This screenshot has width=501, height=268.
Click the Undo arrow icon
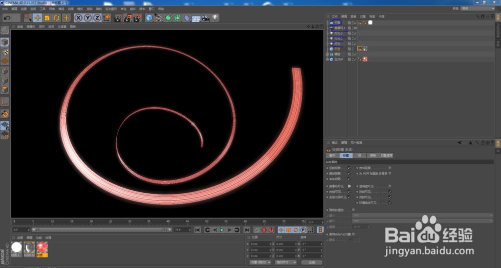pos(7,18)
